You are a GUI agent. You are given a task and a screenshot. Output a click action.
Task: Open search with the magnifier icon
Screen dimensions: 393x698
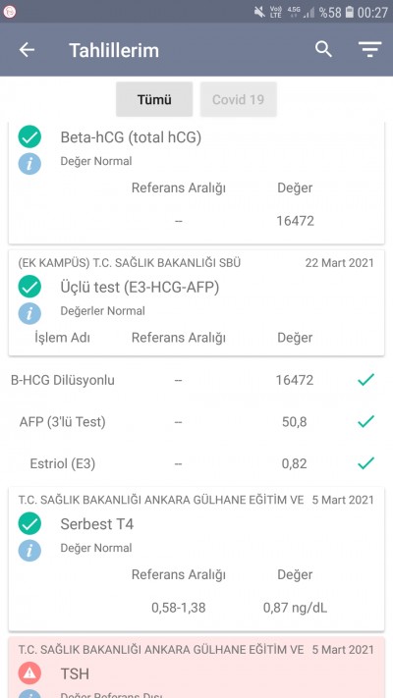pos(323,49)
